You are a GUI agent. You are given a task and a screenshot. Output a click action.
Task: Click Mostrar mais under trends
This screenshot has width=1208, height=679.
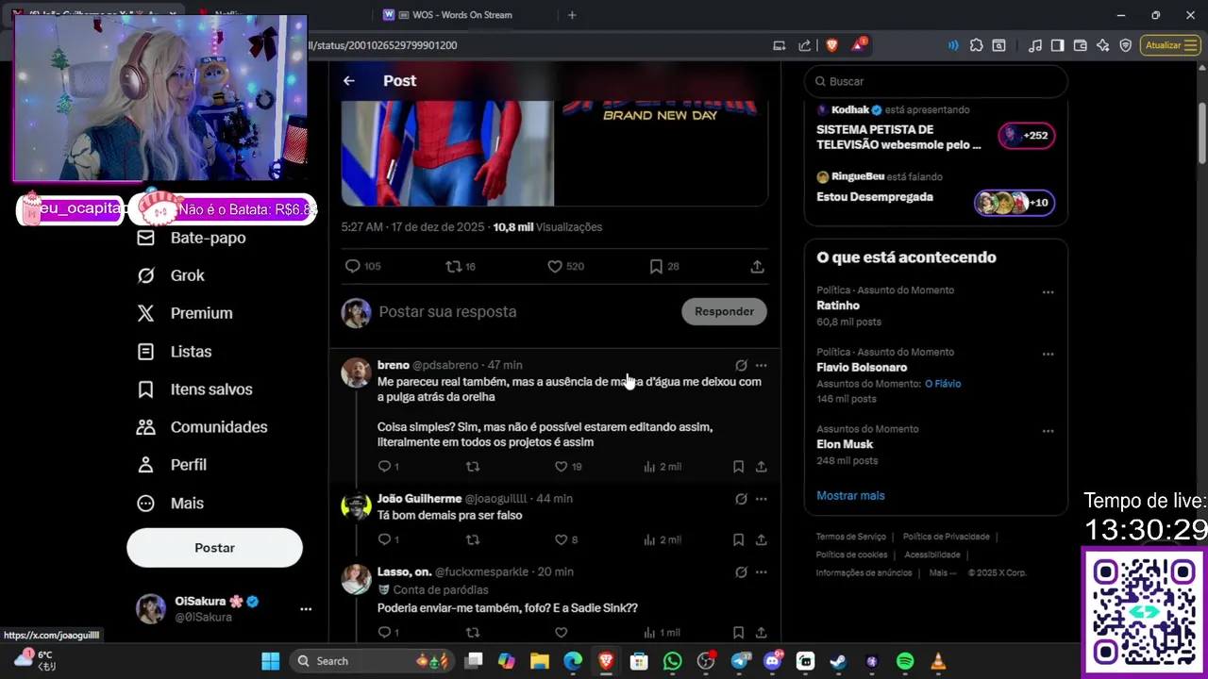tap(850, 495)
